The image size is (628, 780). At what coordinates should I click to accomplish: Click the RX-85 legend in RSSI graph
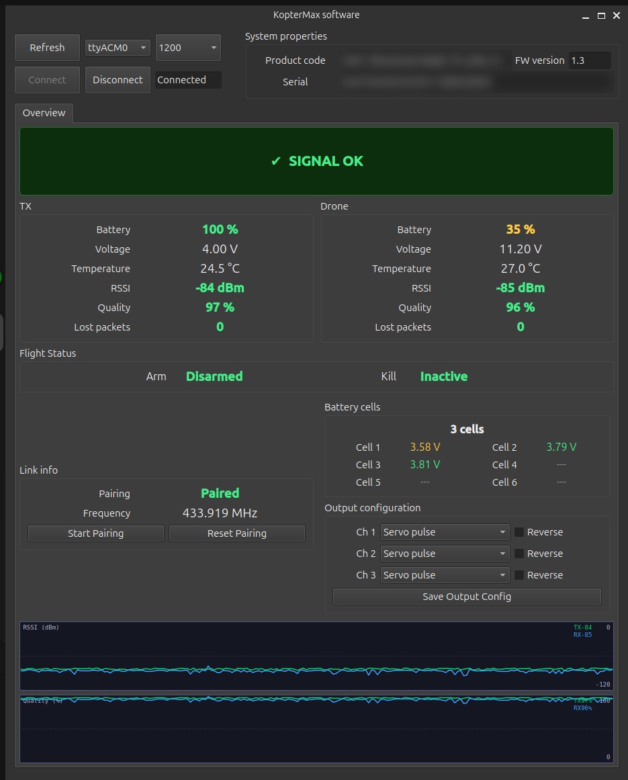pyautogui.click(x=583, y=635)
